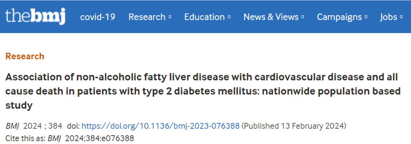This screenshot has height=144, width=411.
Task: Click the Cite this as line
Action: click(x=70, y=138)
